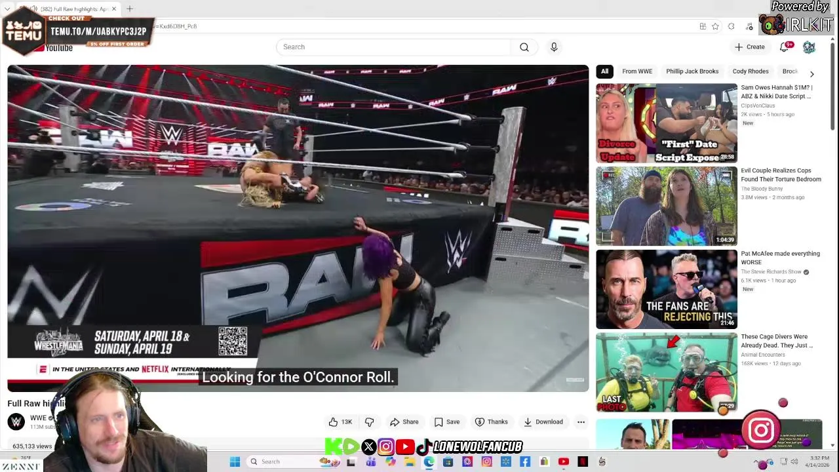Screen dimensions: 839x472
Task: Click the volume icon in system tray
Action: click(x=794, y=462)
